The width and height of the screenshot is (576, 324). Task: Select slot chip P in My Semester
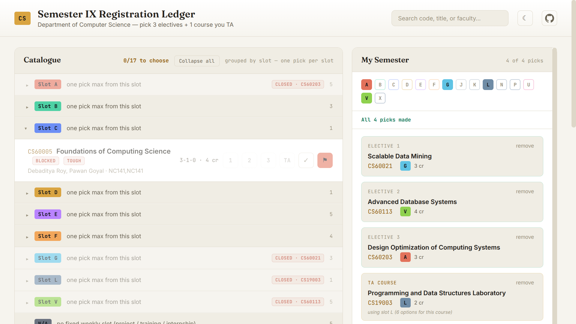point(515,85)
